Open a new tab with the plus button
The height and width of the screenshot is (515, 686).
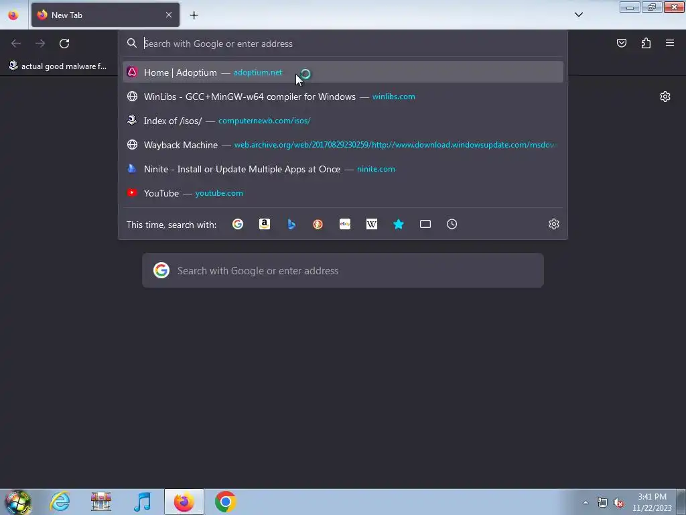click(x=194, y=15)
